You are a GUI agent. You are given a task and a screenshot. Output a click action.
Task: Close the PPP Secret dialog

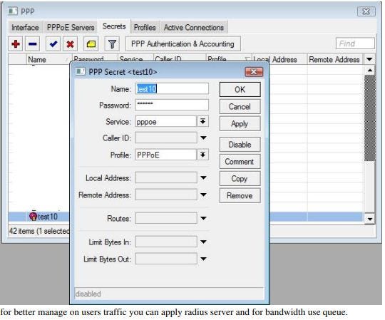(x=254, y=72)
